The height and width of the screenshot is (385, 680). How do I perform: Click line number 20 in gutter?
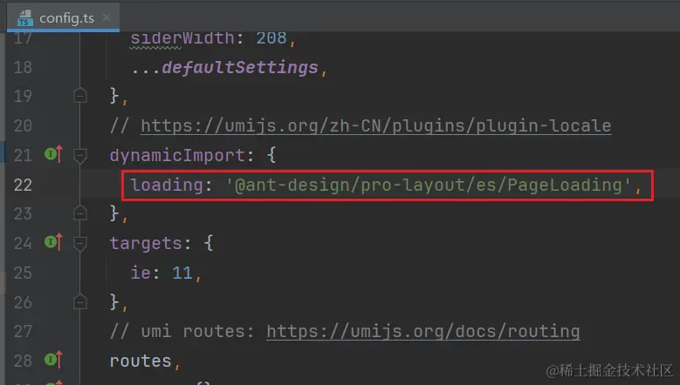click(x=23, y=126)
